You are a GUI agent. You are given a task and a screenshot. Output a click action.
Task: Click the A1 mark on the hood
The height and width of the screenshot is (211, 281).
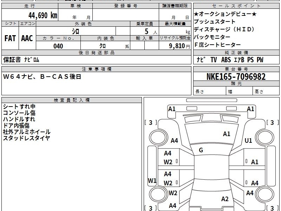[227, 134]
